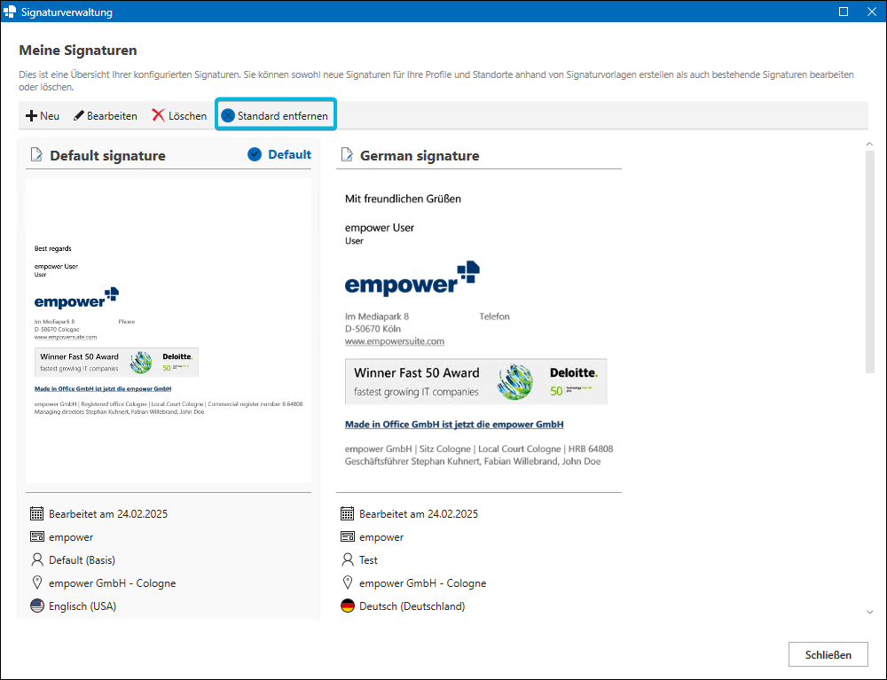The width and height of the screenshot is (887, 680).
Task: Click Bearbeitet am 24.02.2025 in Default signature
Action: [108, 514]
